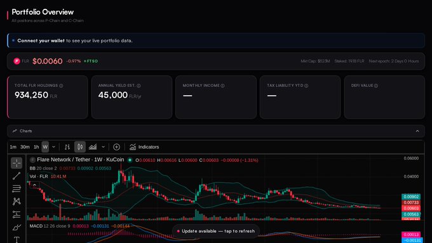Click the 0.00563 price scale label
432x243 pixels.
coord(411,214)
